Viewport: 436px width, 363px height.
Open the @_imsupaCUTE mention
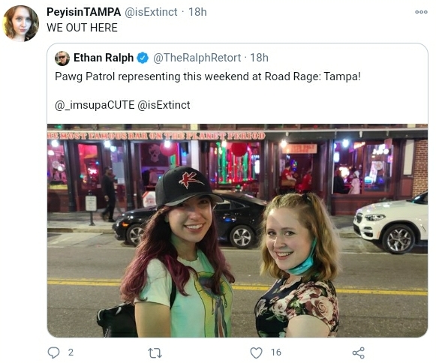pyautogui.click(x=95, y=105)
